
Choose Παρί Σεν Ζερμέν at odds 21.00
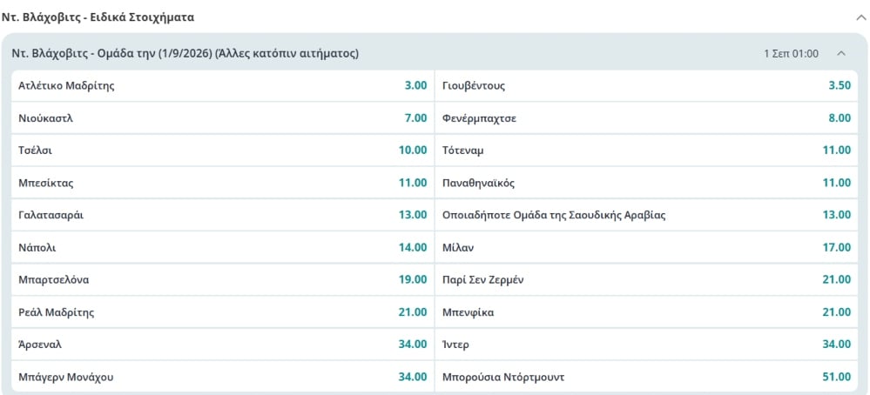point(646,280)
